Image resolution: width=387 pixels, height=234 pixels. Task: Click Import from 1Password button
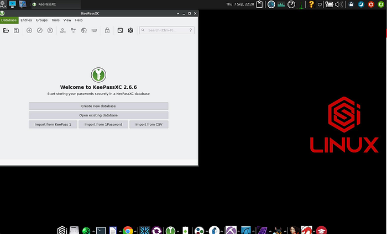click(x=103, y=124)
